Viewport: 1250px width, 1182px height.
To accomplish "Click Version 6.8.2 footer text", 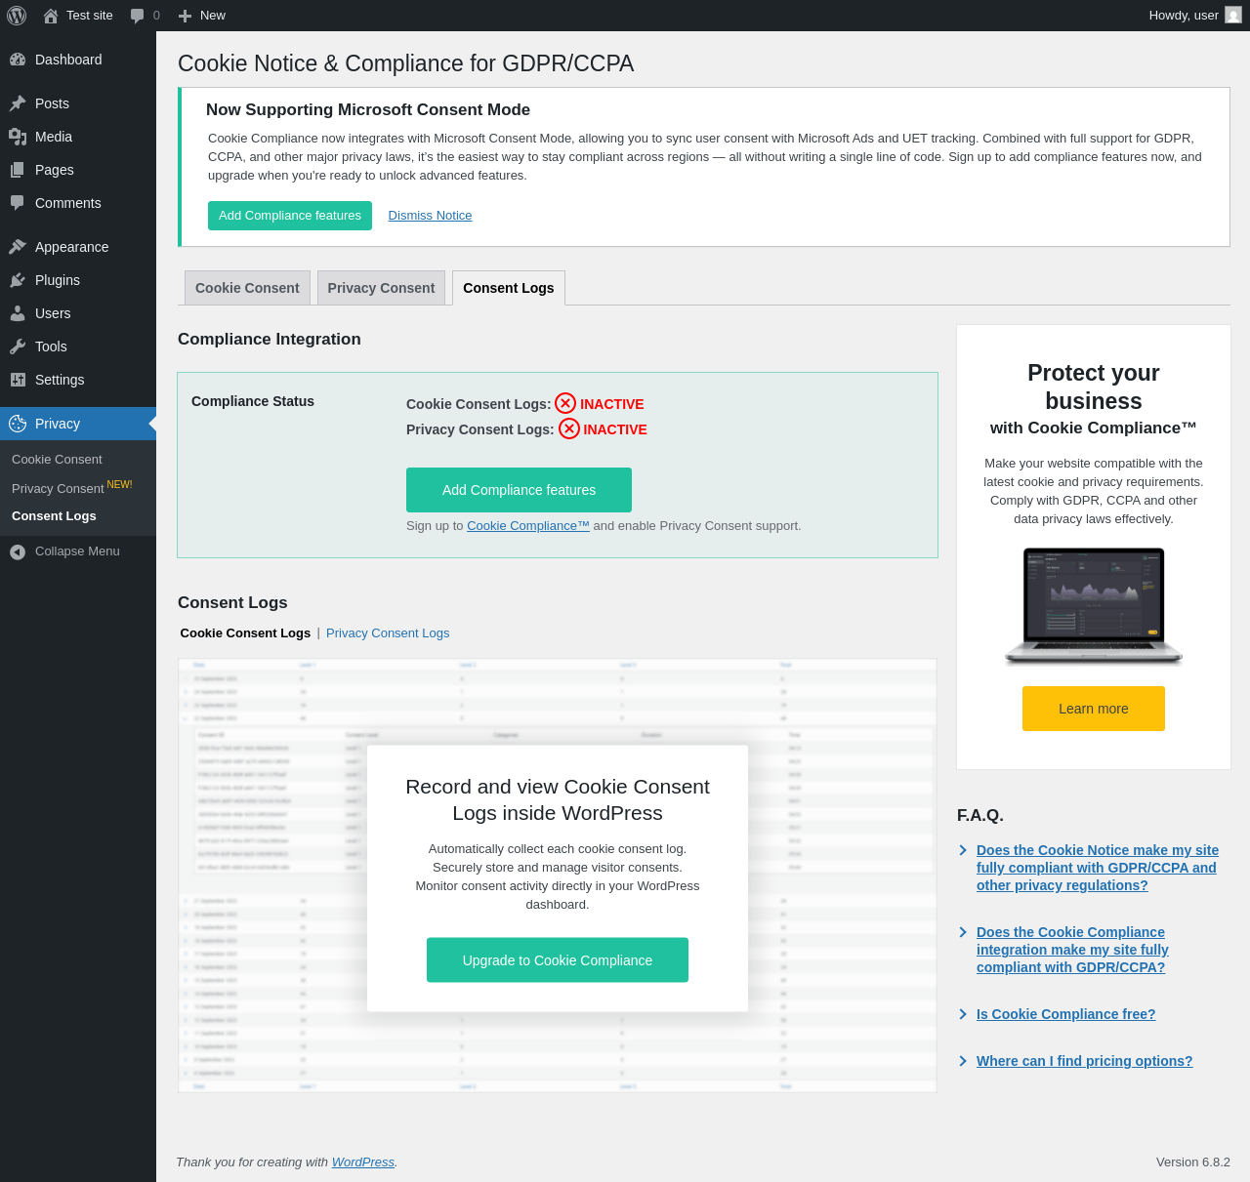I will click(1193, 1162).
